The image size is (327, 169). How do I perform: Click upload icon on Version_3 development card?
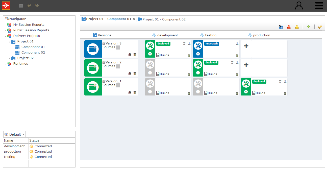189,43
